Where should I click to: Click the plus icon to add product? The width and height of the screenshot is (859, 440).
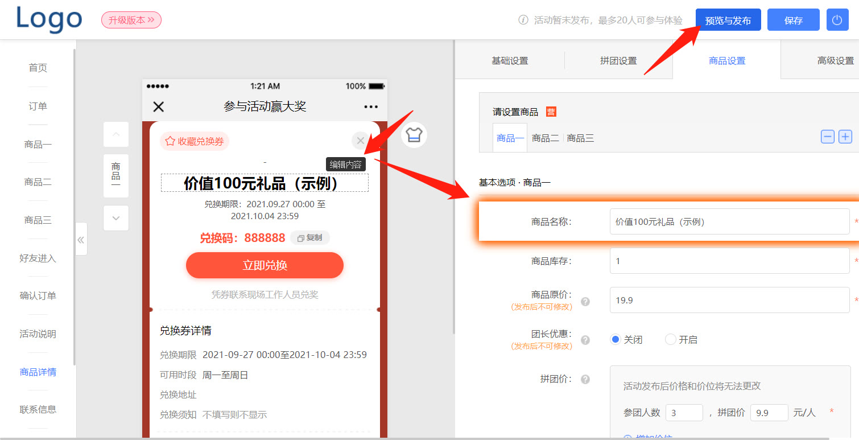(x=845, y=137)
